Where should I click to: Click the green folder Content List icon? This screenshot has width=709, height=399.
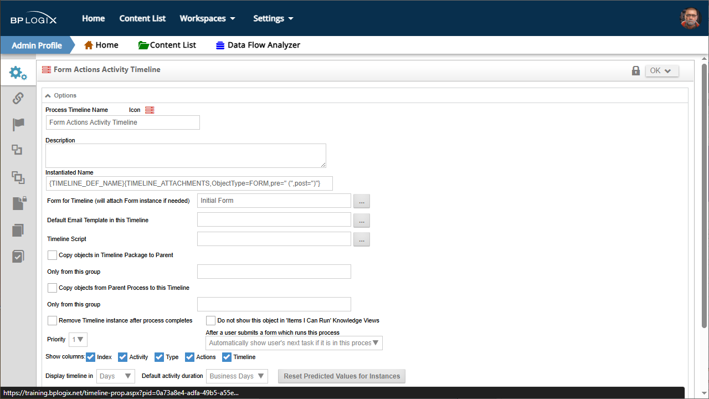pos(143,45)
